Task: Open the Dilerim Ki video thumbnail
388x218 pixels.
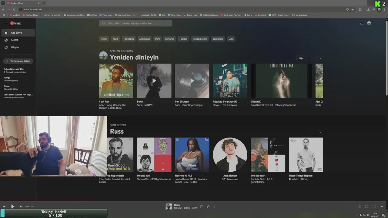Action: click(x=281, y=81)
